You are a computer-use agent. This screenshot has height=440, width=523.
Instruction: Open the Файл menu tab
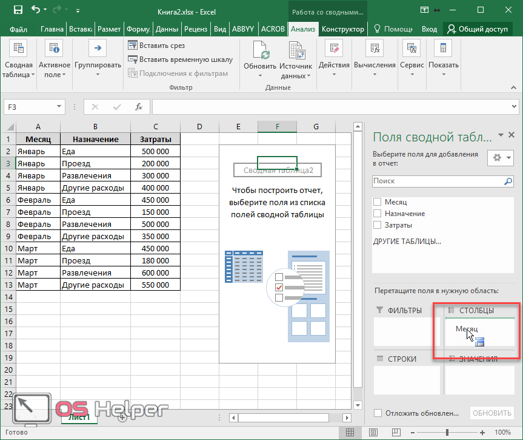click(18, 29)
